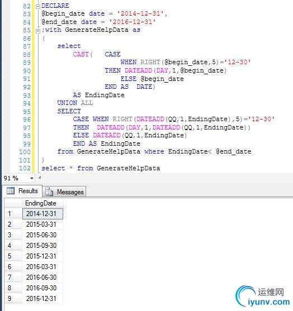293x311 pixels.
Task: Select row header 5 in results grid
Action: 13,256
